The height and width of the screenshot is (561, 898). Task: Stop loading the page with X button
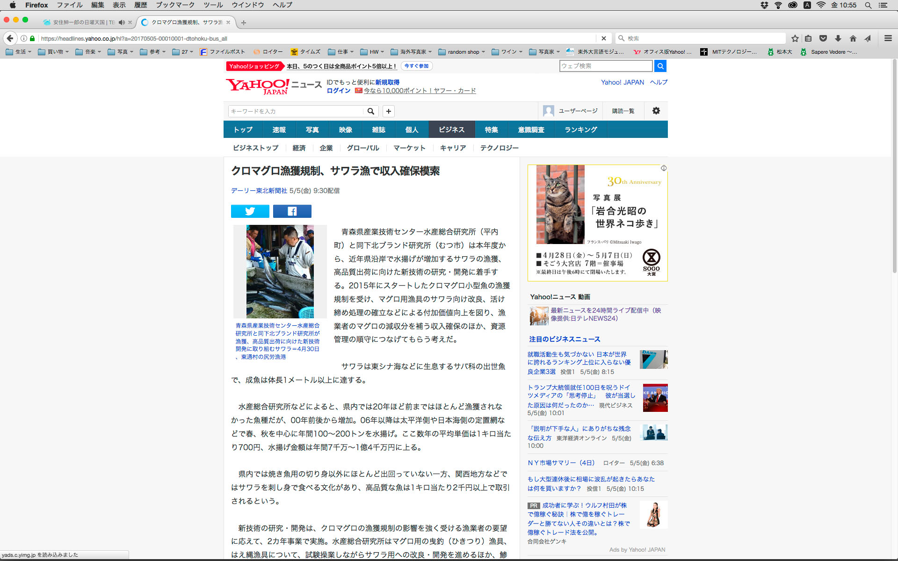(x=603, y=38)
